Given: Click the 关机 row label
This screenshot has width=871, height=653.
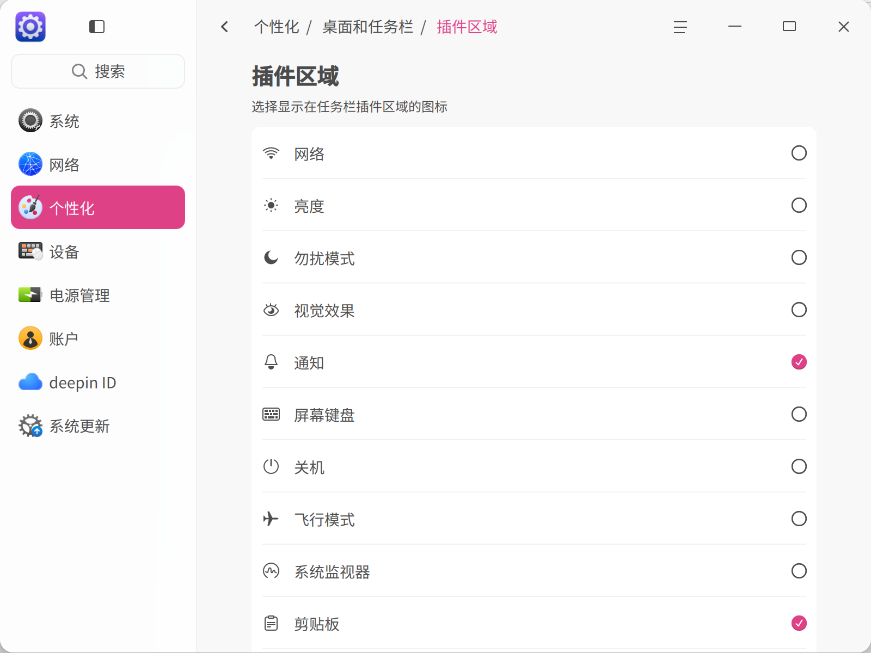Looking at the screenshot, I should click(x=309, y=467).
